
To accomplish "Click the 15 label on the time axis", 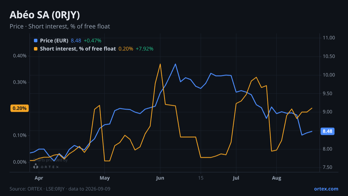I will coord(200,178).
